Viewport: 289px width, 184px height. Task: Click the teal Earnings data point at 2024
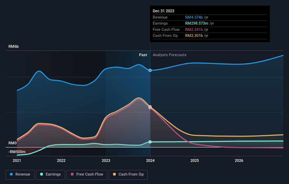click(150, 142)
